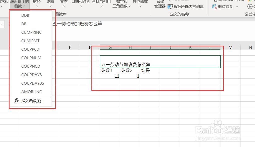Select column H header

pos(130,47)
